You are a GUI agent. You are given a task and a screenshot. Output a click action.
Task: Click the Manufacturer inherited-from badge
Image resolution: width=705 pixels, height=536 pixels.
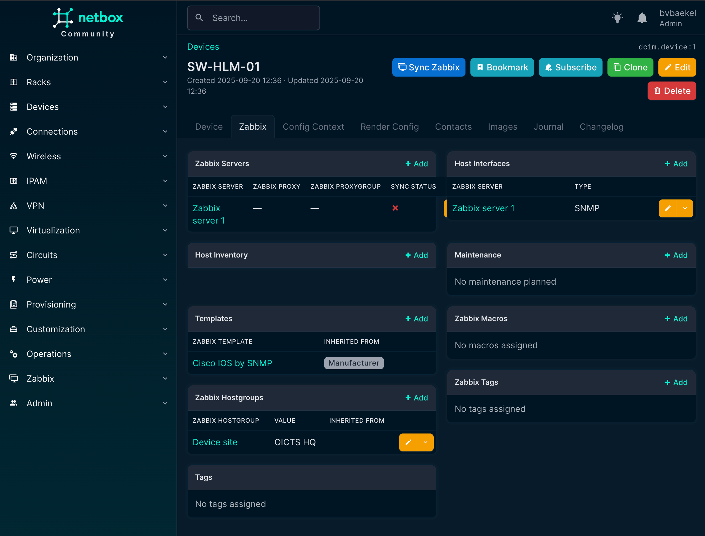[x=354, y=363]
